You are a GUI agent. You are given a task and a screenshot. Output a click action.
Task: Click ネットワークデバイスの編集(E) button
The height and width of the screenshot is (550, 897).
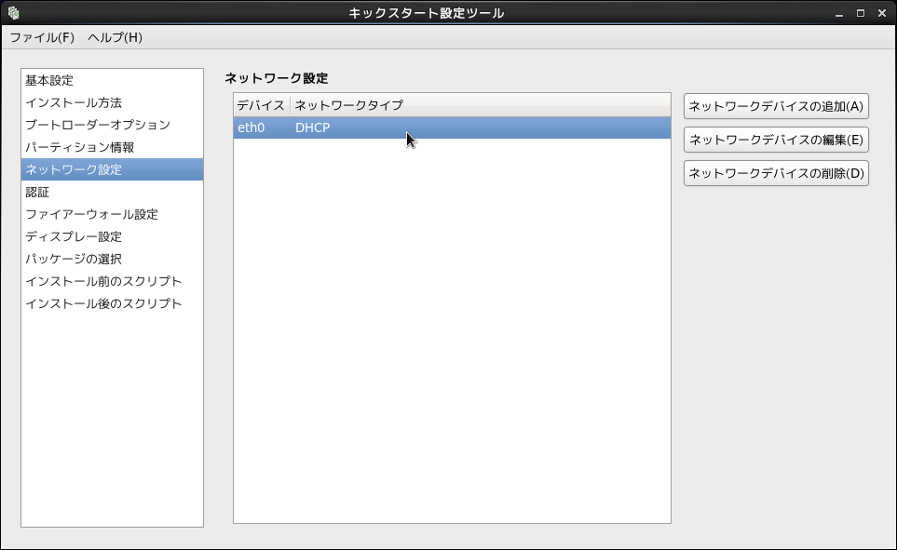pyautogui.click(x=776, y=141)
